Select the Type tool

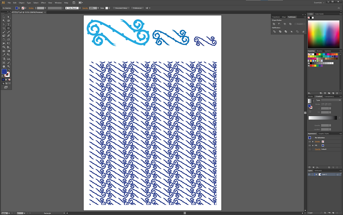9,24
